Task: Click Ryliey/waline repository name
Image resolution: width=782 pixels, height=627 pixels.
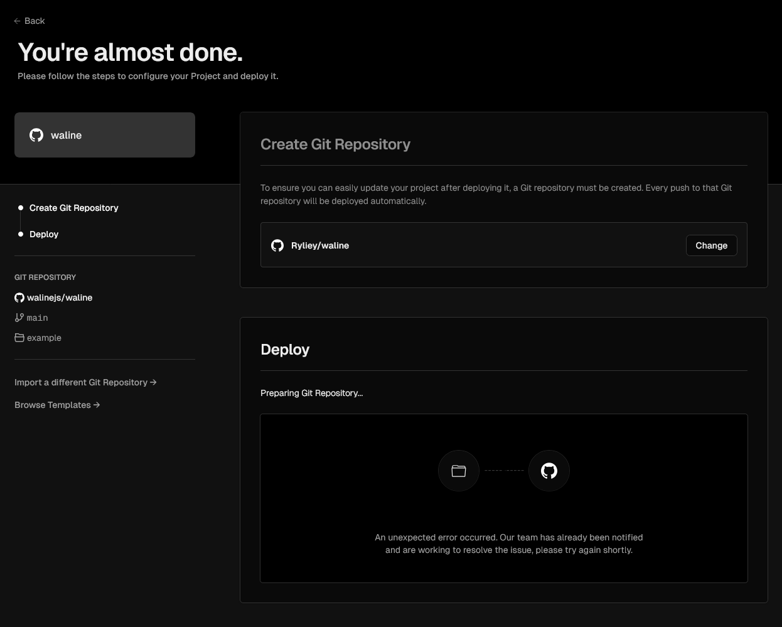Action: 320,245
